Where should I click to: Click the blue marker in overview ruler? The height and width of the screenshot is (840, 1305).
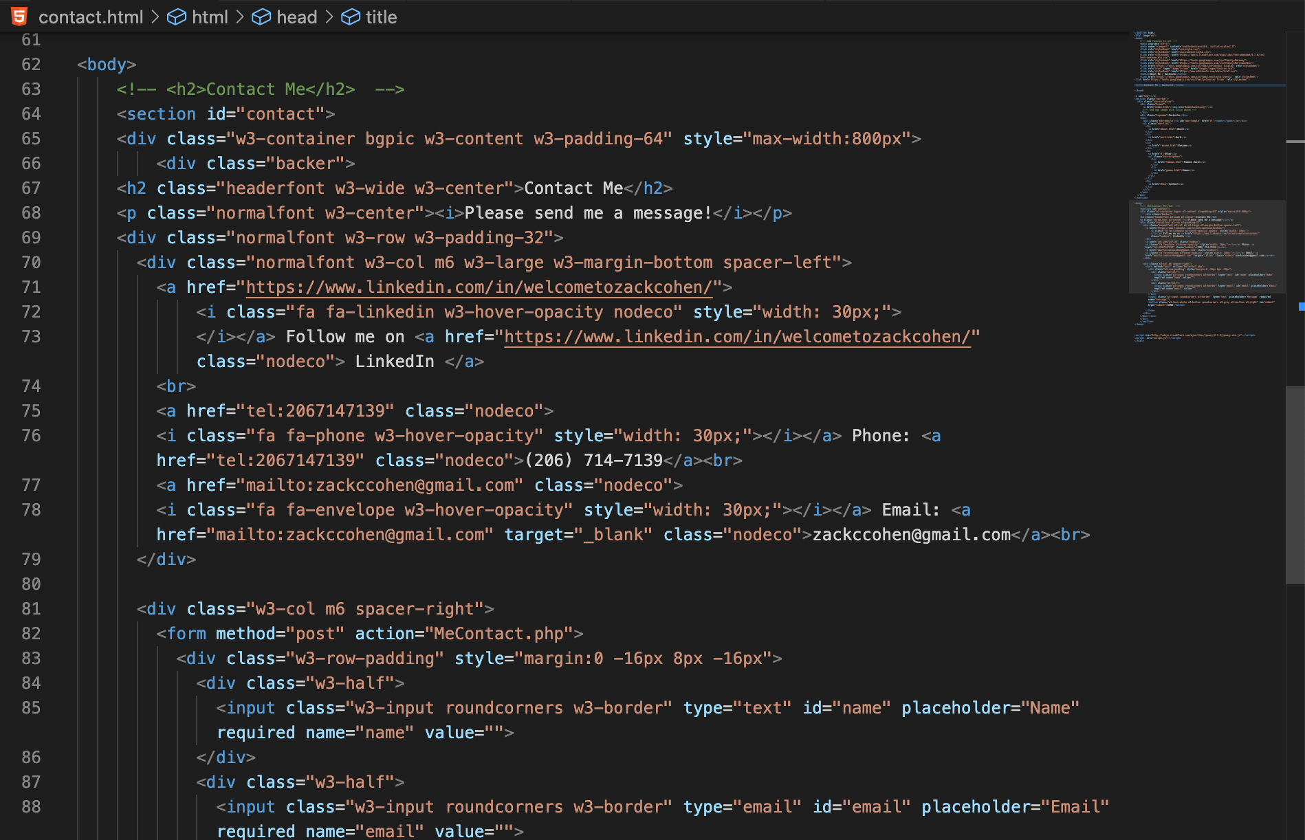[x=1301, y=306]
